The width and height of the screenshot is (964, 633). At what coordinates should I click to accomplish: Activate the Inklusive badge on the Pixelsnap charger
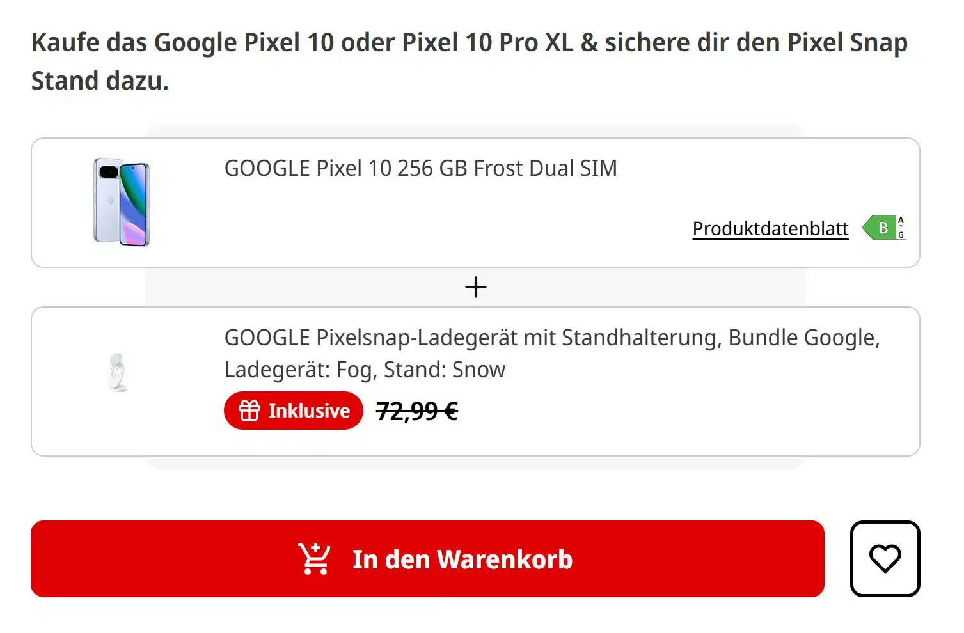[x=293, y=410]
